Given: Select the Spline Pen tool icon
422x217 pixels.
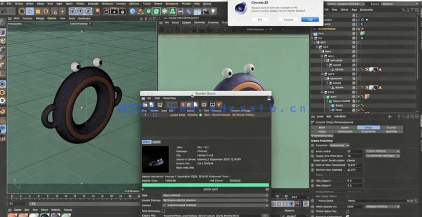Looking at the screenshot, I should 140,11.
